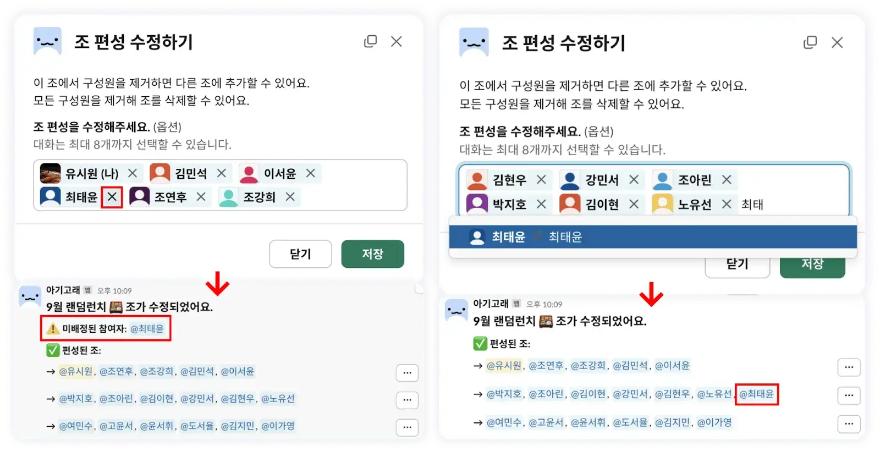The height and width of the screenshot is (451, 880).
Task: Remove 이서윤 from the member list
Action: [x=311, y=173]
